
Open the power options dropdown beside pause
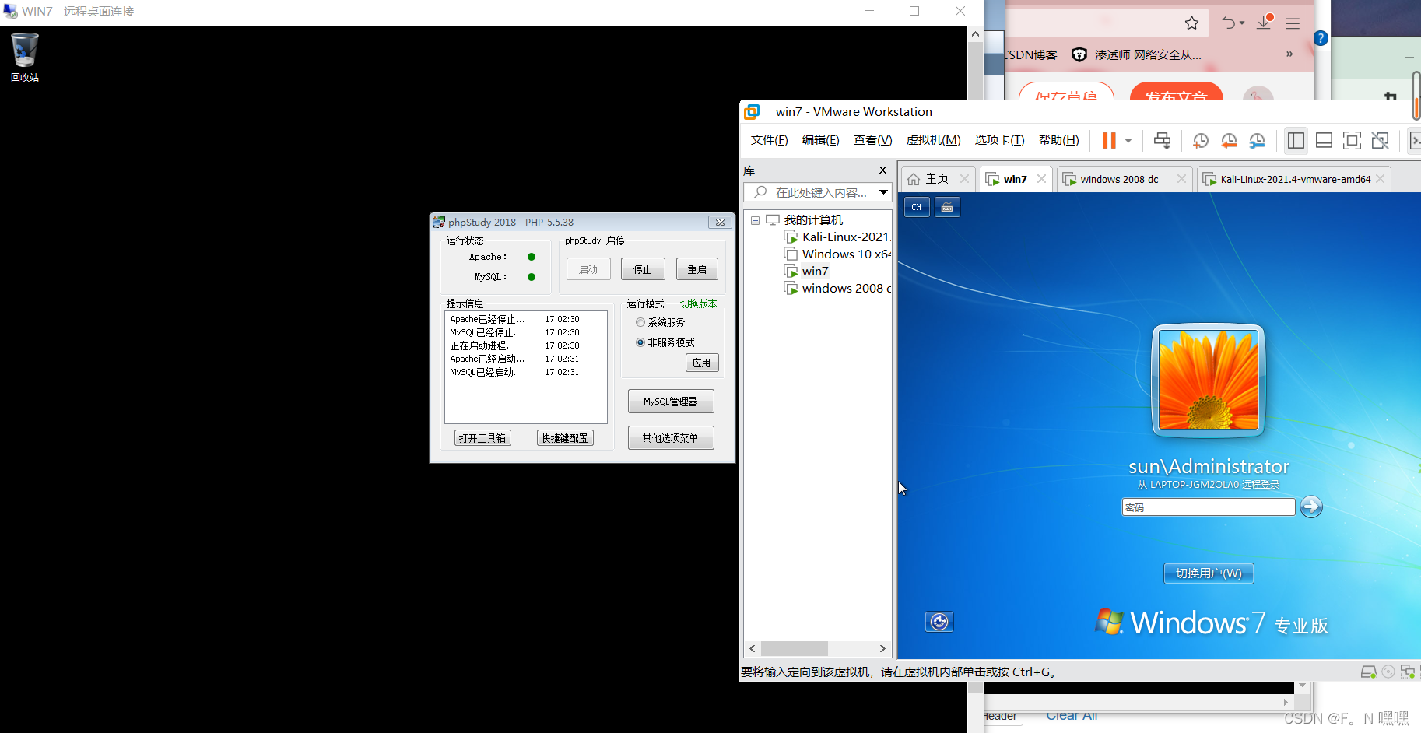pyautogui.click(x=1128, y=141)
